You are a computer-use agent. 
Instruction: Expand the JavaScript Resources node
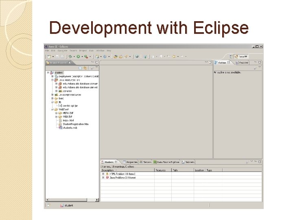pos(52,95)
